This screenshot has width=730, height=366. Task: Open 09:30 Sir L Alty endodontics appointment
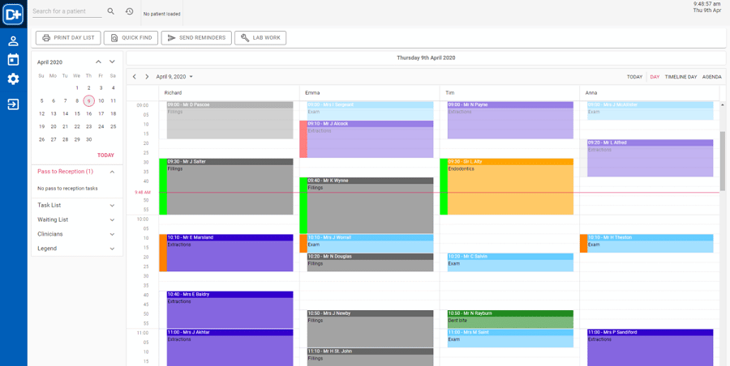[510, 186]
